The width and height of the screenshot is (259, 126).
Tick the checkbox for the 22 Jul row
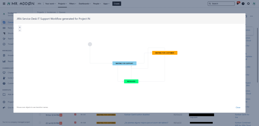[40, 122]
